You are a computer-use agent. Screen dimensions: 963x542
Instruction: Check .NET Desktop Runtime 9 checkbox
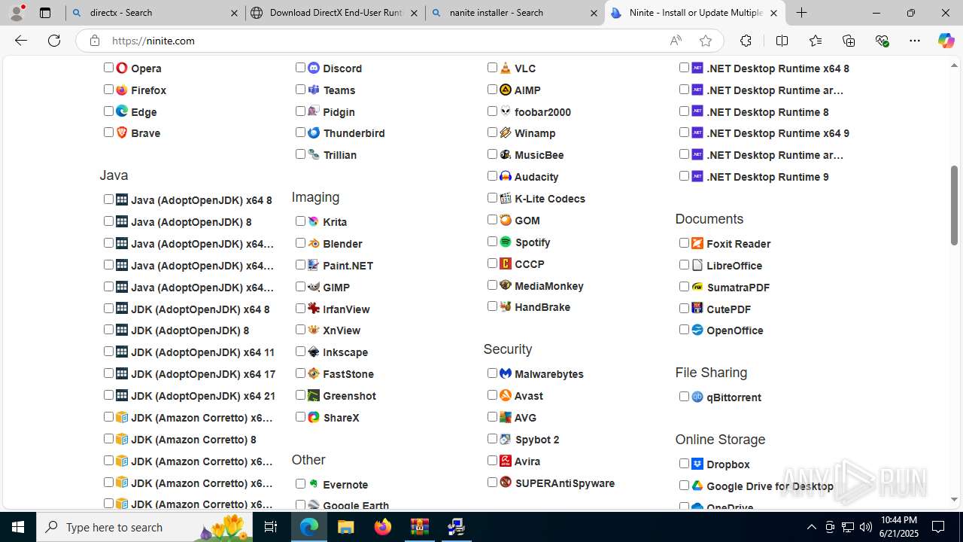click(x=684, y=175)
